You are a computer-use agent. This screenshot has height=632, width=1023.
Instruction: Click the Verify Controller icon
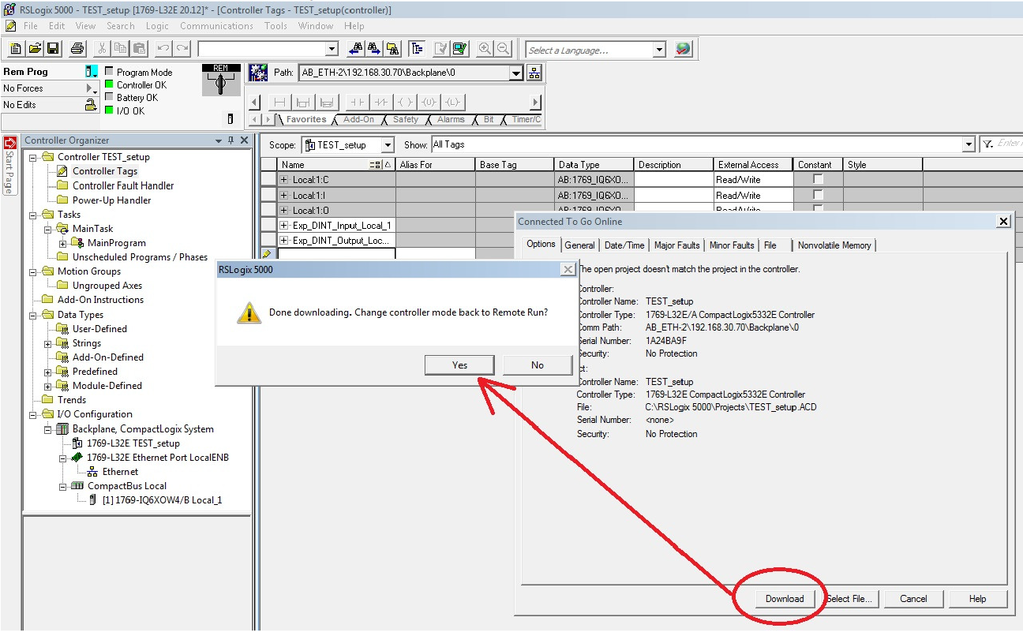[460, 49]
